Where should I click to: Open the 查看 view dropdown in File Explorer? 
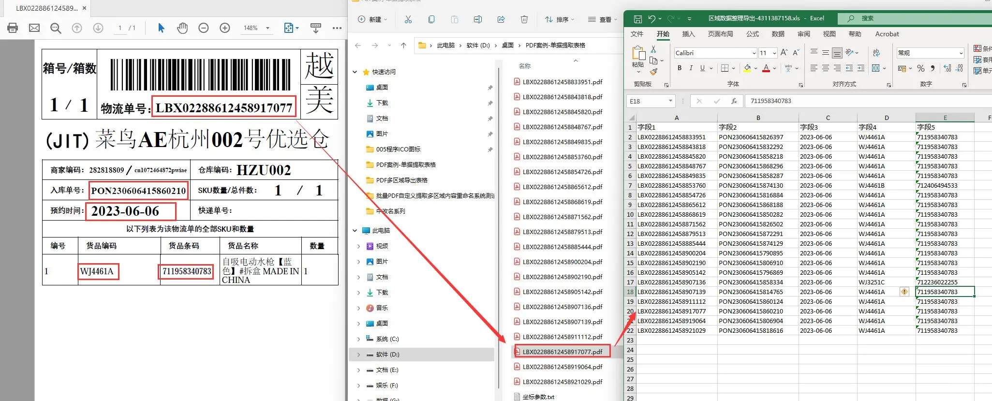(x=603, y=19)
